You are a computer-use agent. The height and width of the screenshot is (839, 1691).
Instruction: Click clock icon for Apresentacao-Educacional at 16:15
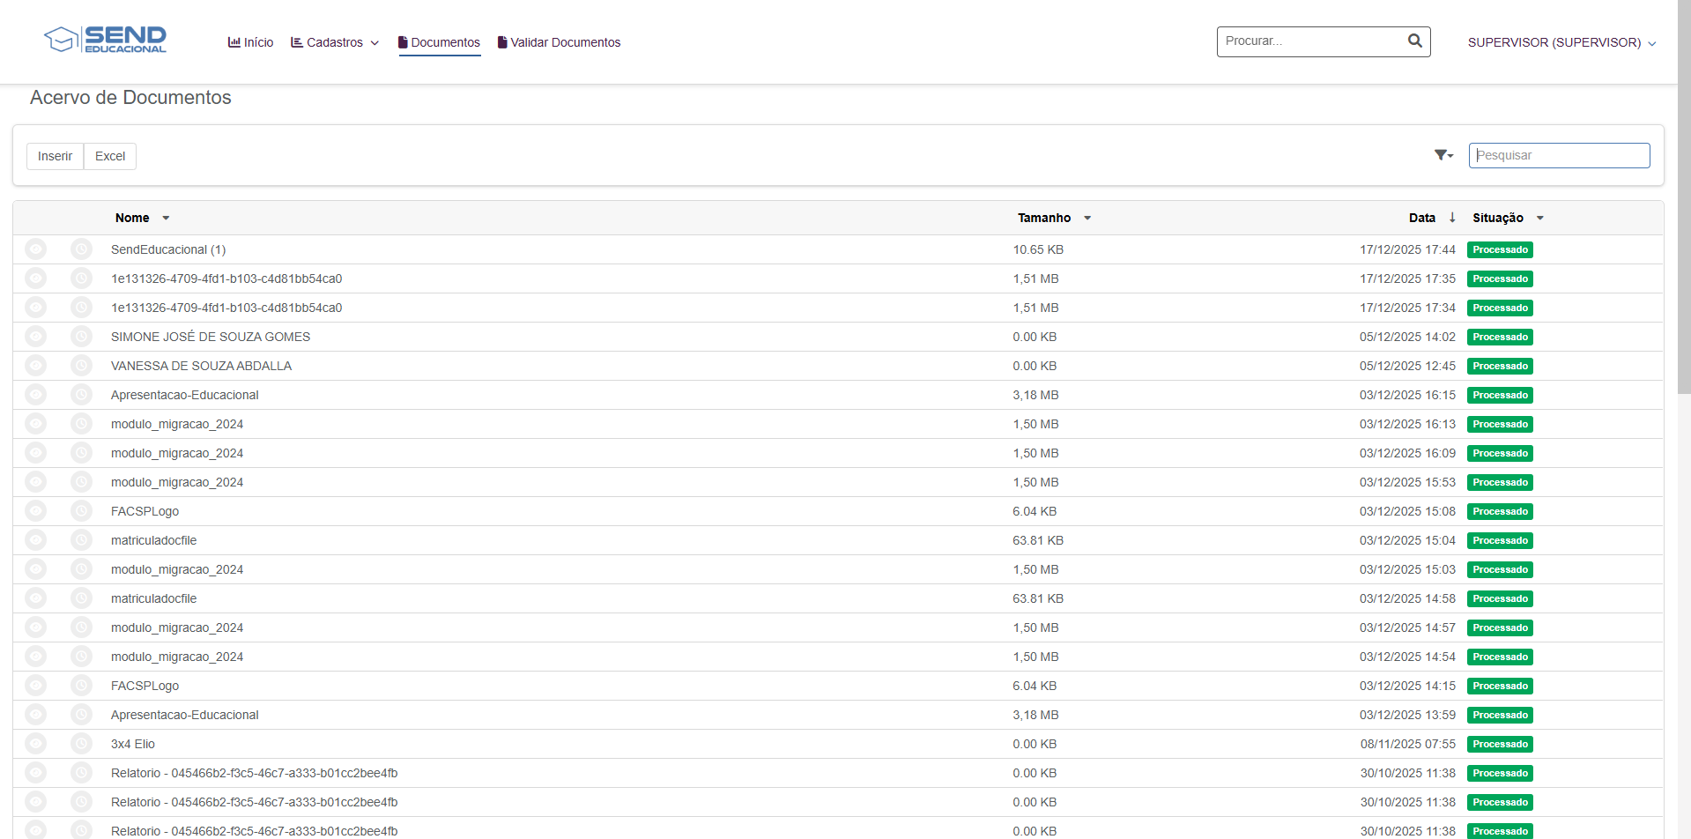(81, 395)
